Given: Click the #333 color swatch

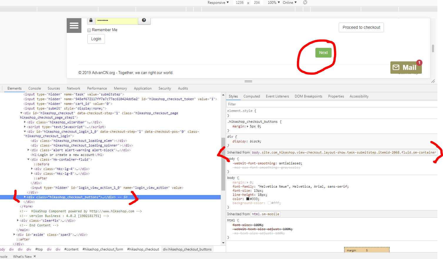Looking at the screenshot, I should click(x=248, y=199).
